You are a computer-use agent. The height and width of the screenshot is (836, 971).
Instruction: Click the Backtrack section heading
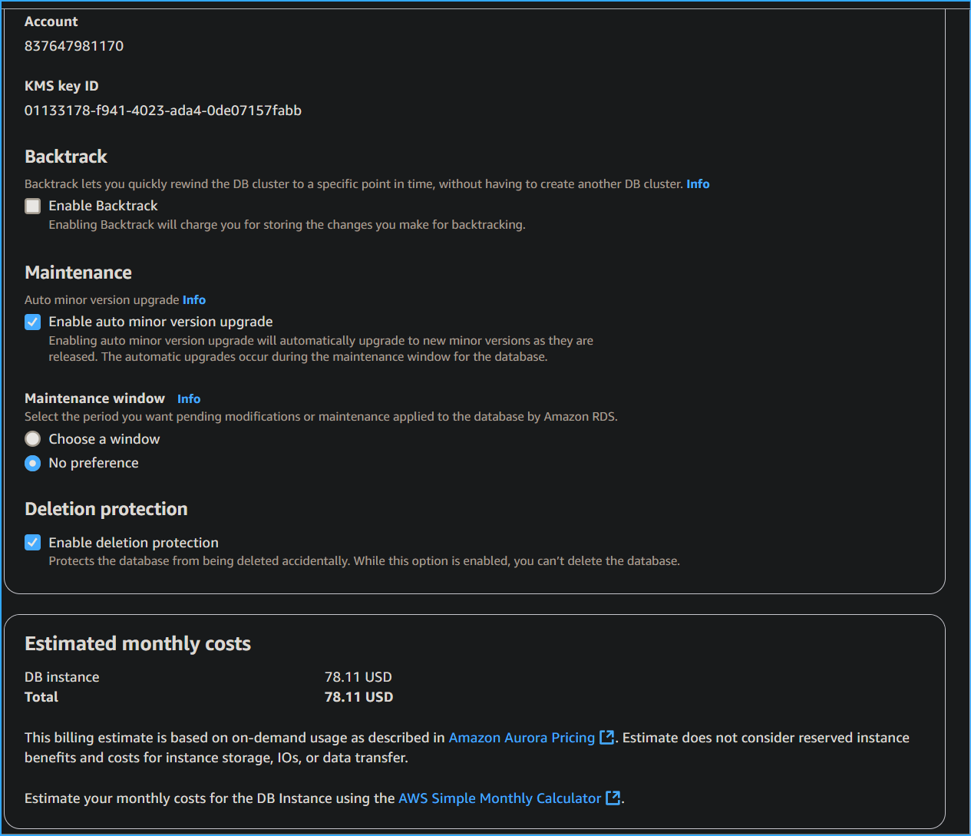pos(65,156)
